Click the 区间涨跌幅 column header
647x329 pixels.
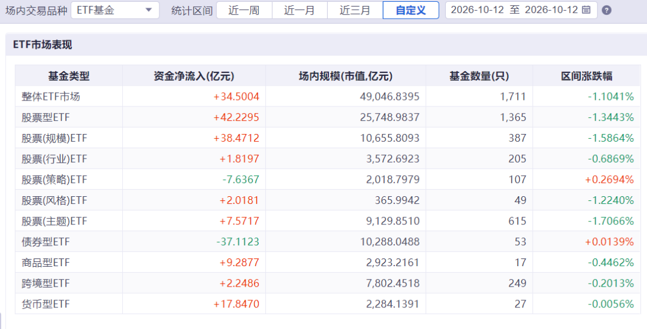coord(586,76)
